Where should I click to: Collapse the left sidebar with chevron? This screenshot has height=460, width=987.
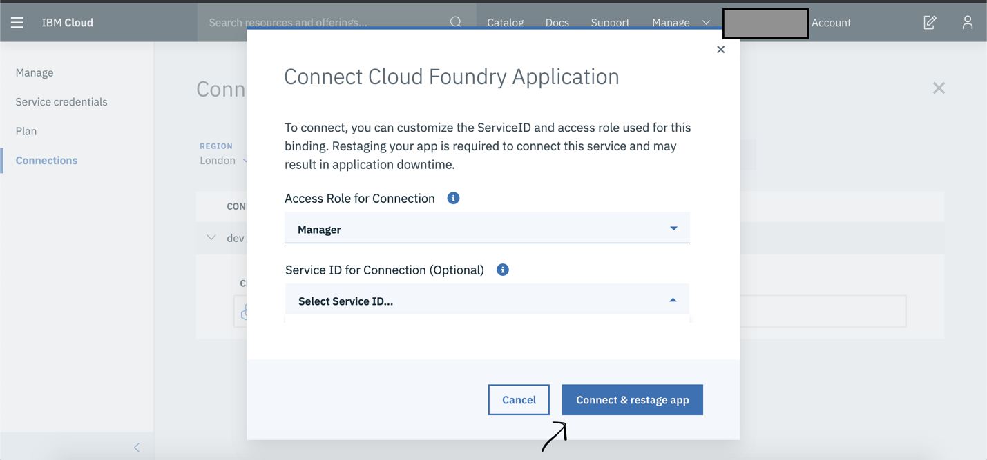(137, 448)
